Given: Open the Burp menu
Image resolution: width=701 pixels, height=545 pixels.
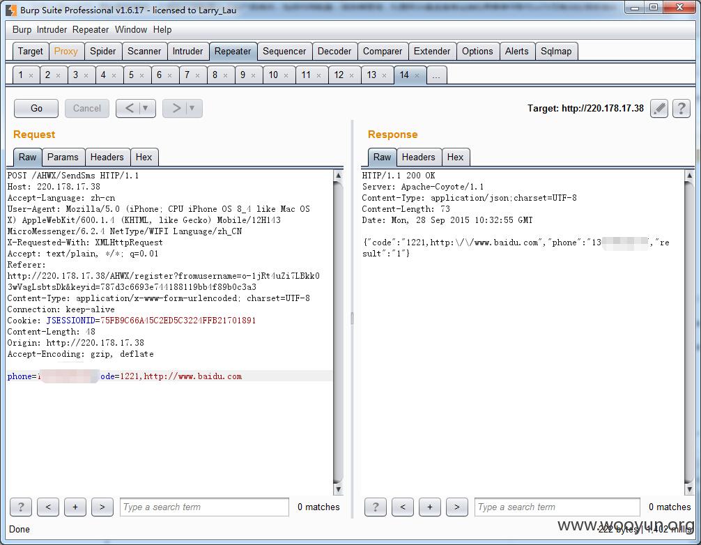Looking at the screenshot, I should [22, 29].
